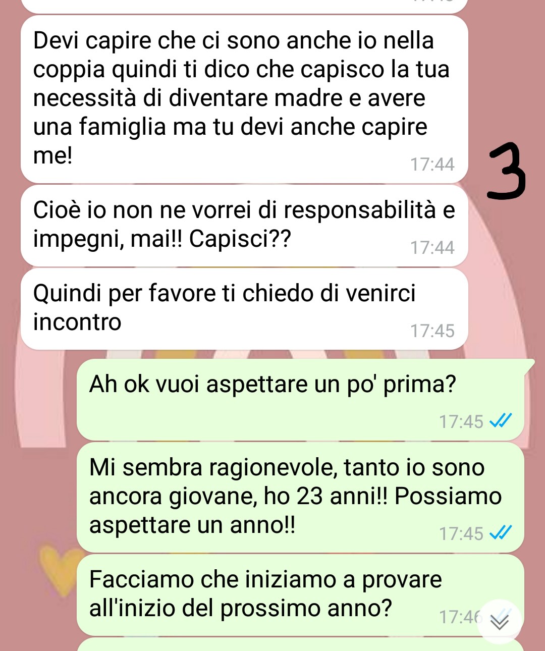The height and width of the screenshot is (651, 545).
Task: Tap the partially visible white bubble at the top edge
Action: pos(244,6)
